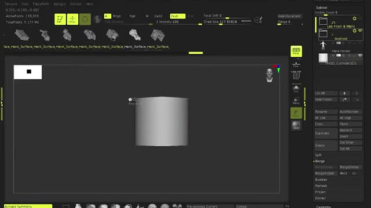Toggle Zsub sculpting mode
Image resolution: width=371 pixels, height=208 pixels.
177,16
